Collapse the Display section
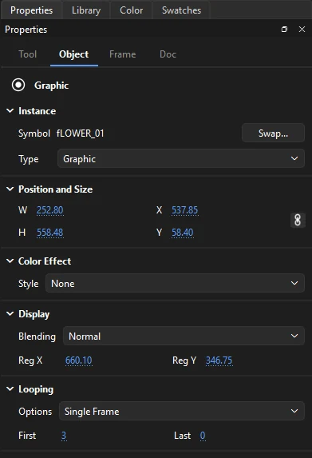Viewport: 312px width, 458px height. [x=10, y=313]
